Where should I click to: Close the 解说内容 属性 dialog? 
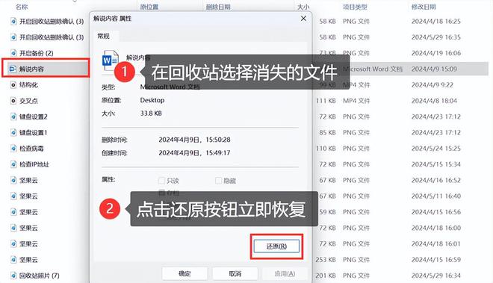(x=303, y=19)
